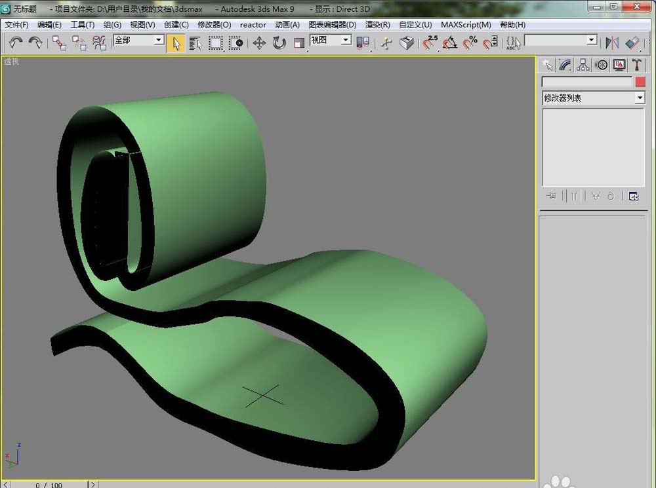The width and height of the screenshot is (656, 488).
Task: Click the Undo arrow in toolbar
Action: point(16,43)
